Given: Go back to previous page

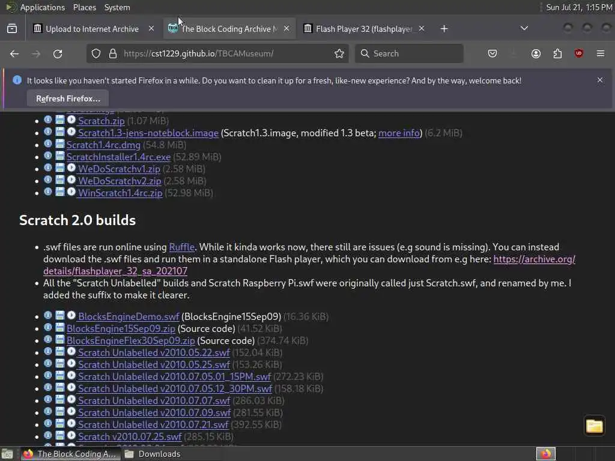Looking at the screenshot, I should tap(14, 53).
